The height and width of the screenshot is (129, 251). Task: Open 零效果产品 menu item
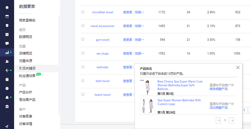tap(27, 100)
